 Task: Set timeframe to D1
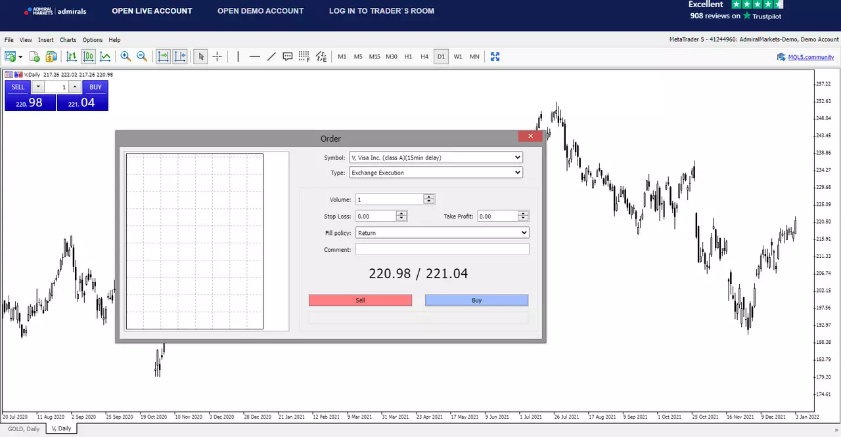(x=441, y=56)
